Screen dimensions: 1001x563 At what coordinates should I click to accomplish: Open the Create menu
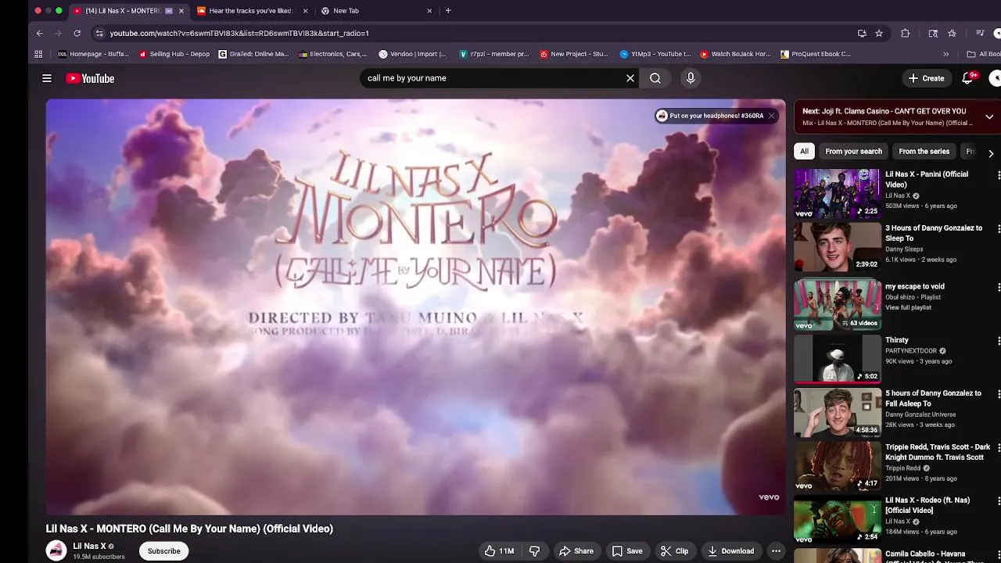coord(926,78)
